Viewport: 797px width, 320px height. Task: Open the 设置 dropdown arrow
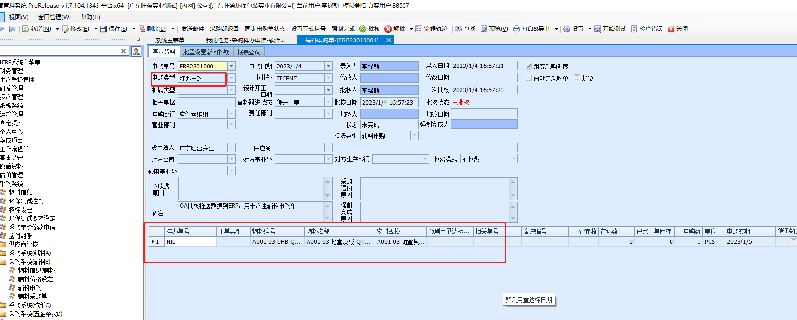point(590,29)
